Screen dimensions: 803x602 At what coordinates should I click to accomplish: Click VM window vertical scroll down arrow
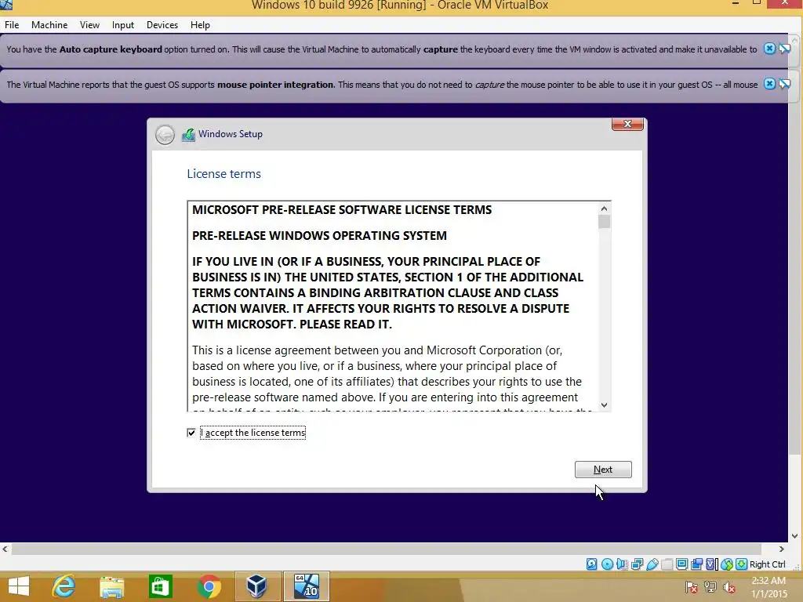[x=795, y=536]
